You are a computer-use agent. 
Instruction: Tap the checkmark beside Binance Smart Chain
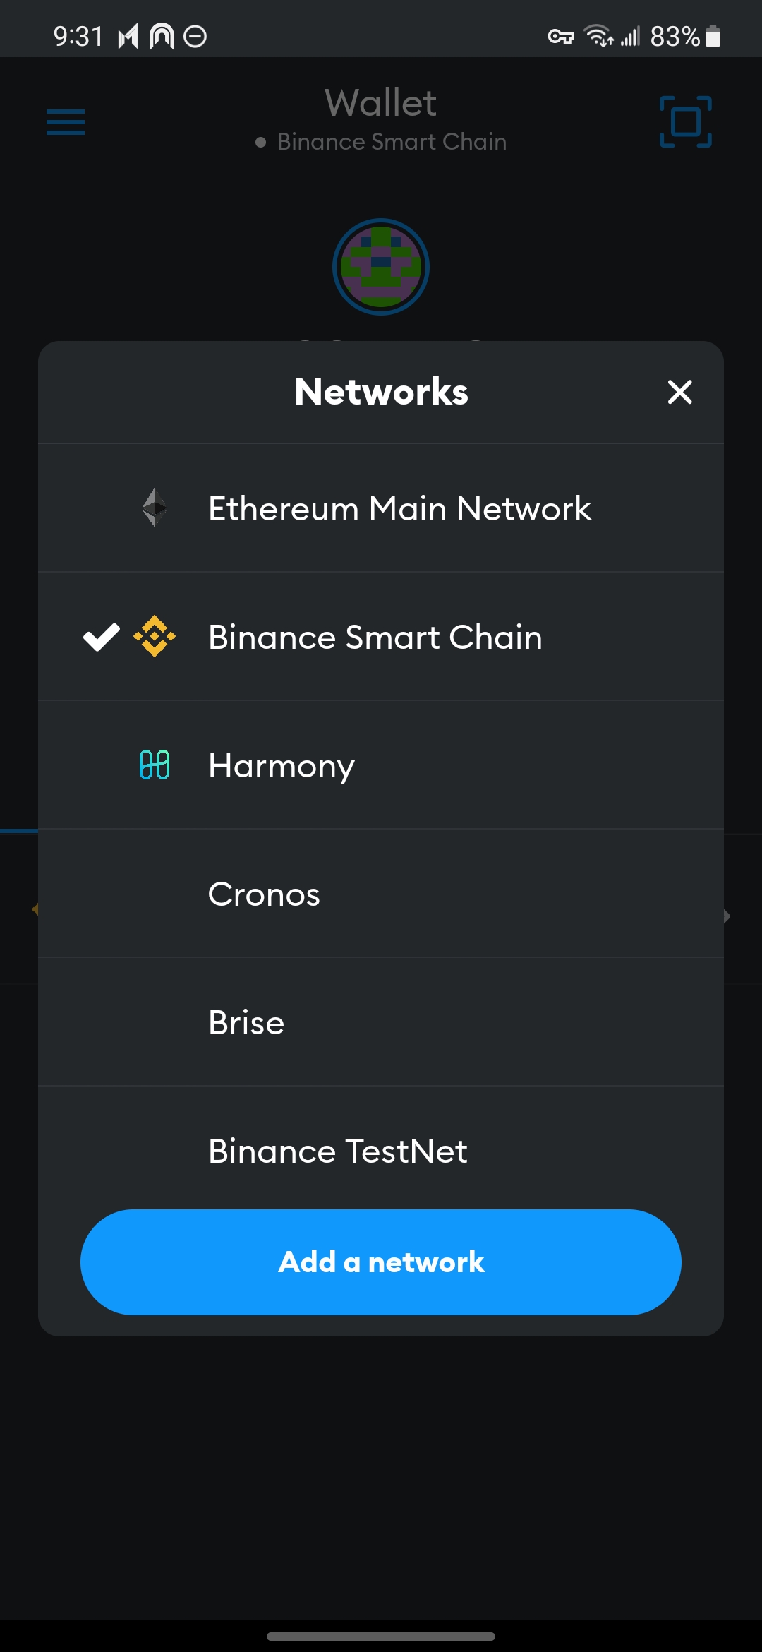point(102,637)
